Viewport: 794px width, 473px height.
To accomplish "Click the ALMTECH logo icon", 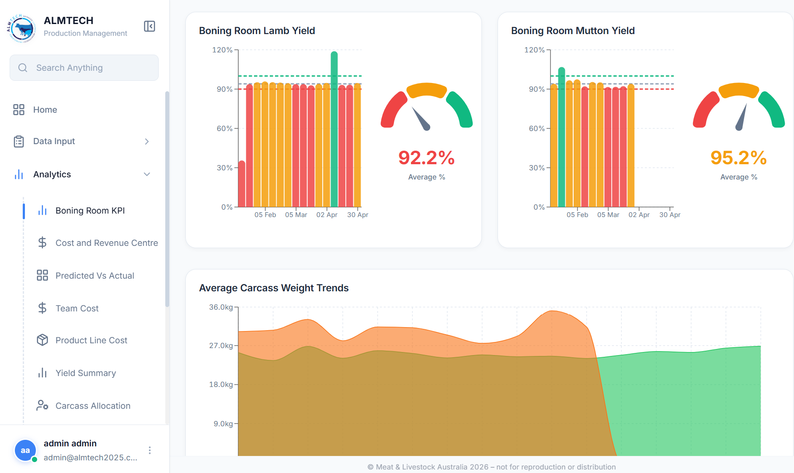I will click(21, 28).
